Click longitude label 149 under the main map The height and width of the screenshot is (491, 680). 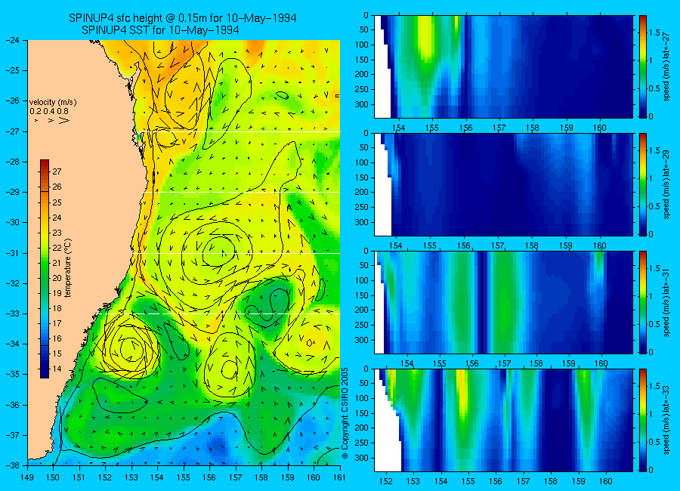coord(27,477)
